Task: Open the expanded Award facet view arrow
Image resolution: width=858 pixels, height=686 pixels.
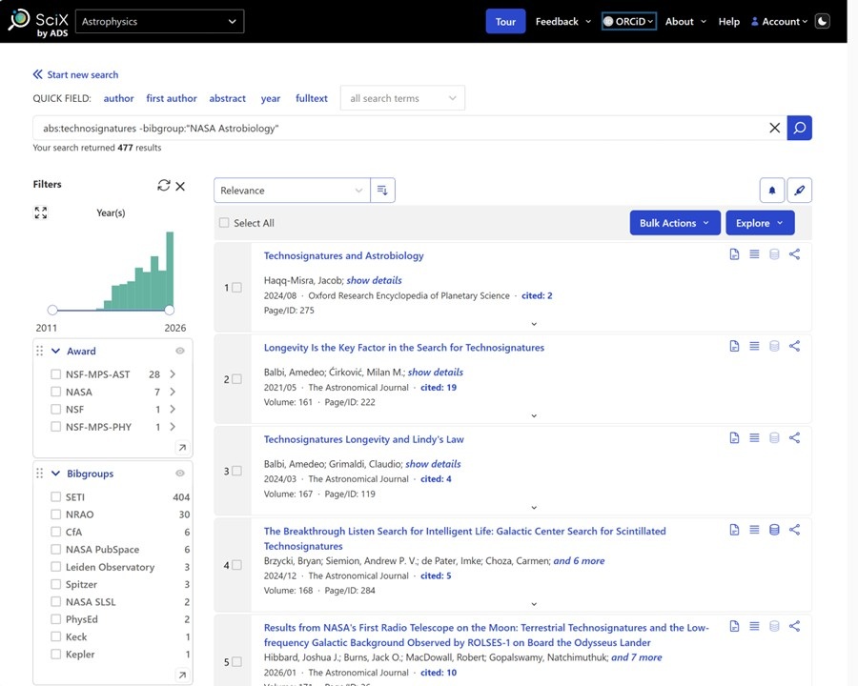Action: point(182,448)
